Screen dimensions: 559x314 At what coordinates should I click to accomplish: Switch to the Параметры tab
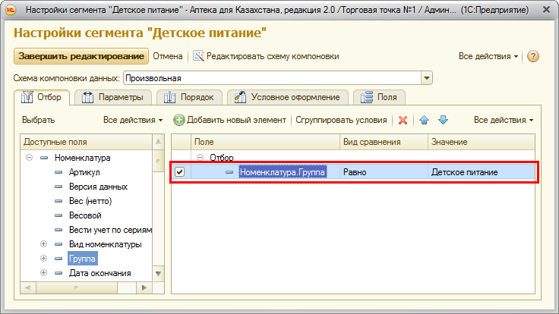pos(113,97)
